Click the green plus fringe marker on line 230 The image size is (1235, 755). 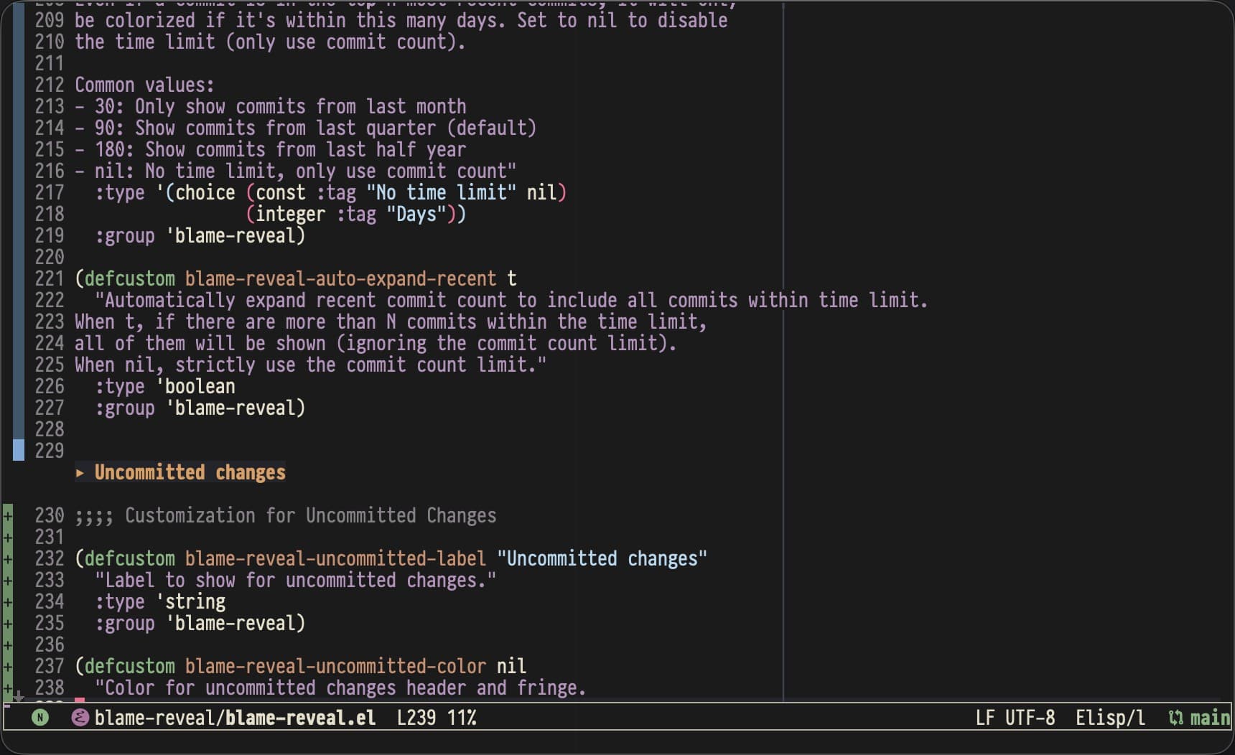(7, 515)
